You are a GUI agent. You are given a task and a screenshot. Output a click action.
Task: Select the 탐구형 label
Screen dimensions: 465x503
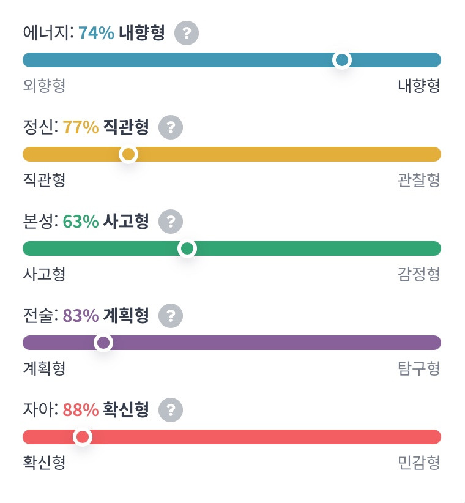tap(419, 368)
